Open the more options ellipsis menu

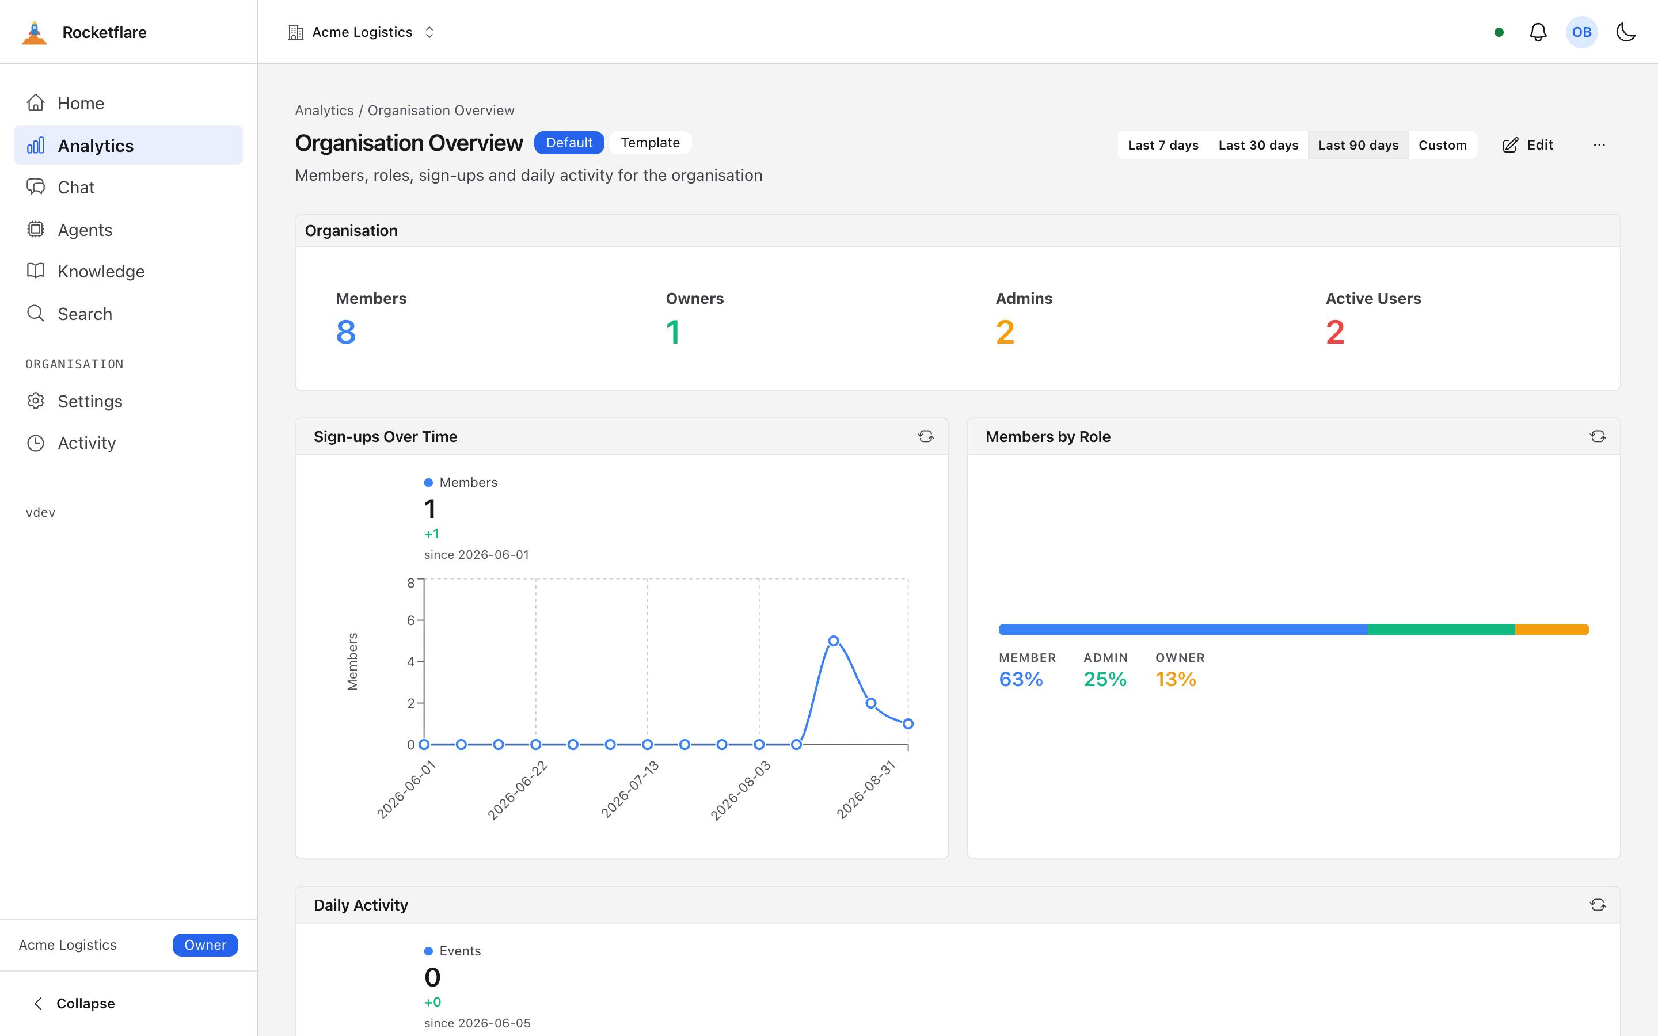tap(1599, 145)
